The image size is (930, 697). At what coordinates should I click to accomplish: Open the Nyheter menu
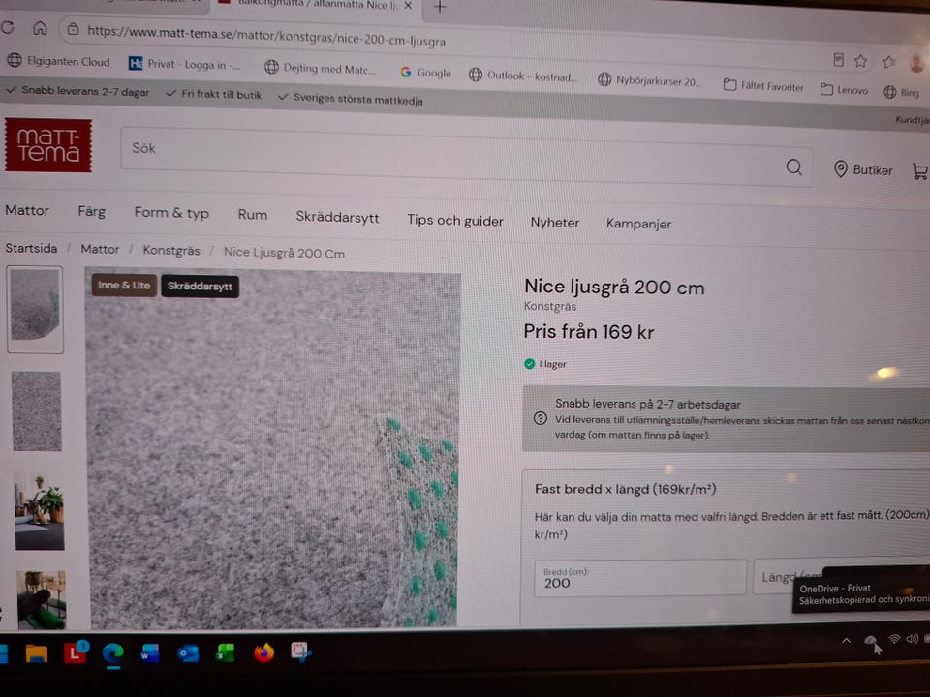[x=554, y=223]
